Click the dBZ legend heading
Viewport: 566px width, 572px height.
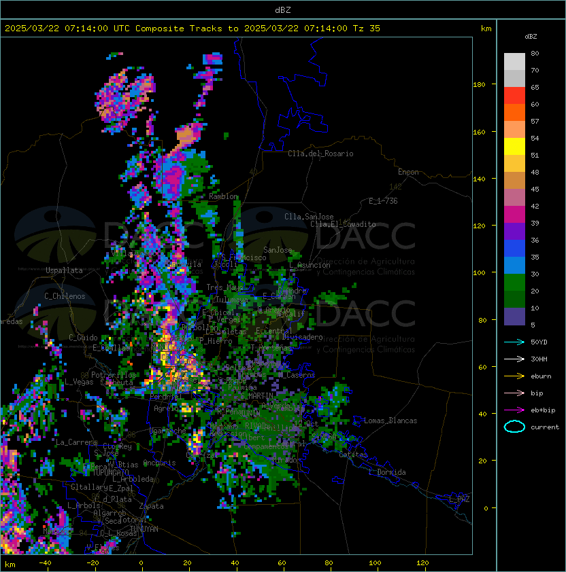click(x=531, y=36)
